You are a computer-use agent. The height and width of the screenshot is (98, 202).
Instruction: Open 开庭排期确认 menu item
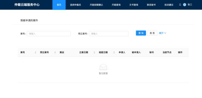point(96,5)
